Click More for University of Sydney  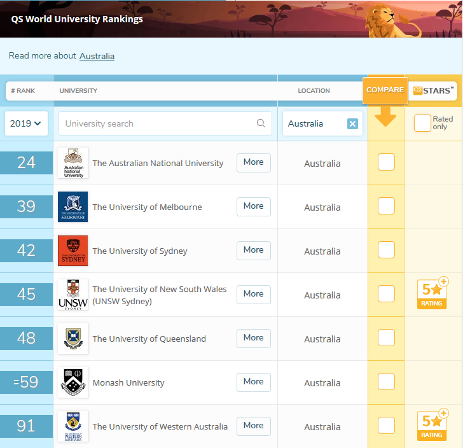pyautogui.click(x=254, y=251)
